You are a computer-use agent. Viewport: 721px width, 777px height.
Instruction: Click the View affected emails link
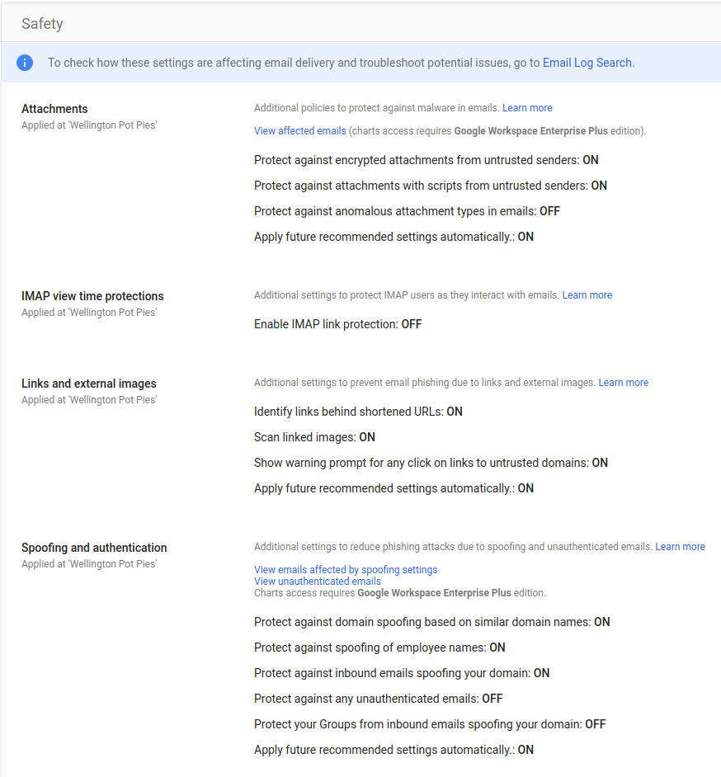click(x=299, y=130)
